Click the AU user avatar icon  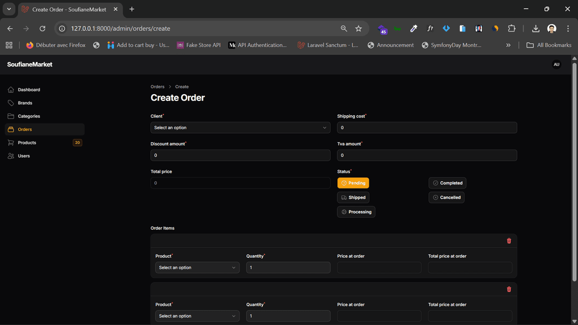556,64
